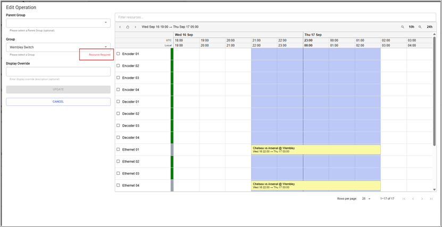Image resolution: width=442 pixels, height=227 pixels.
Task: Click the Encoder 01 row label
Action: click(130, 54)
